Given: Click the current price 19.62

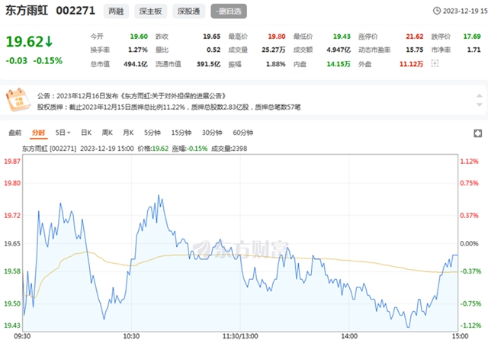Looking at the screenshot, I should (x=24, y=42).
